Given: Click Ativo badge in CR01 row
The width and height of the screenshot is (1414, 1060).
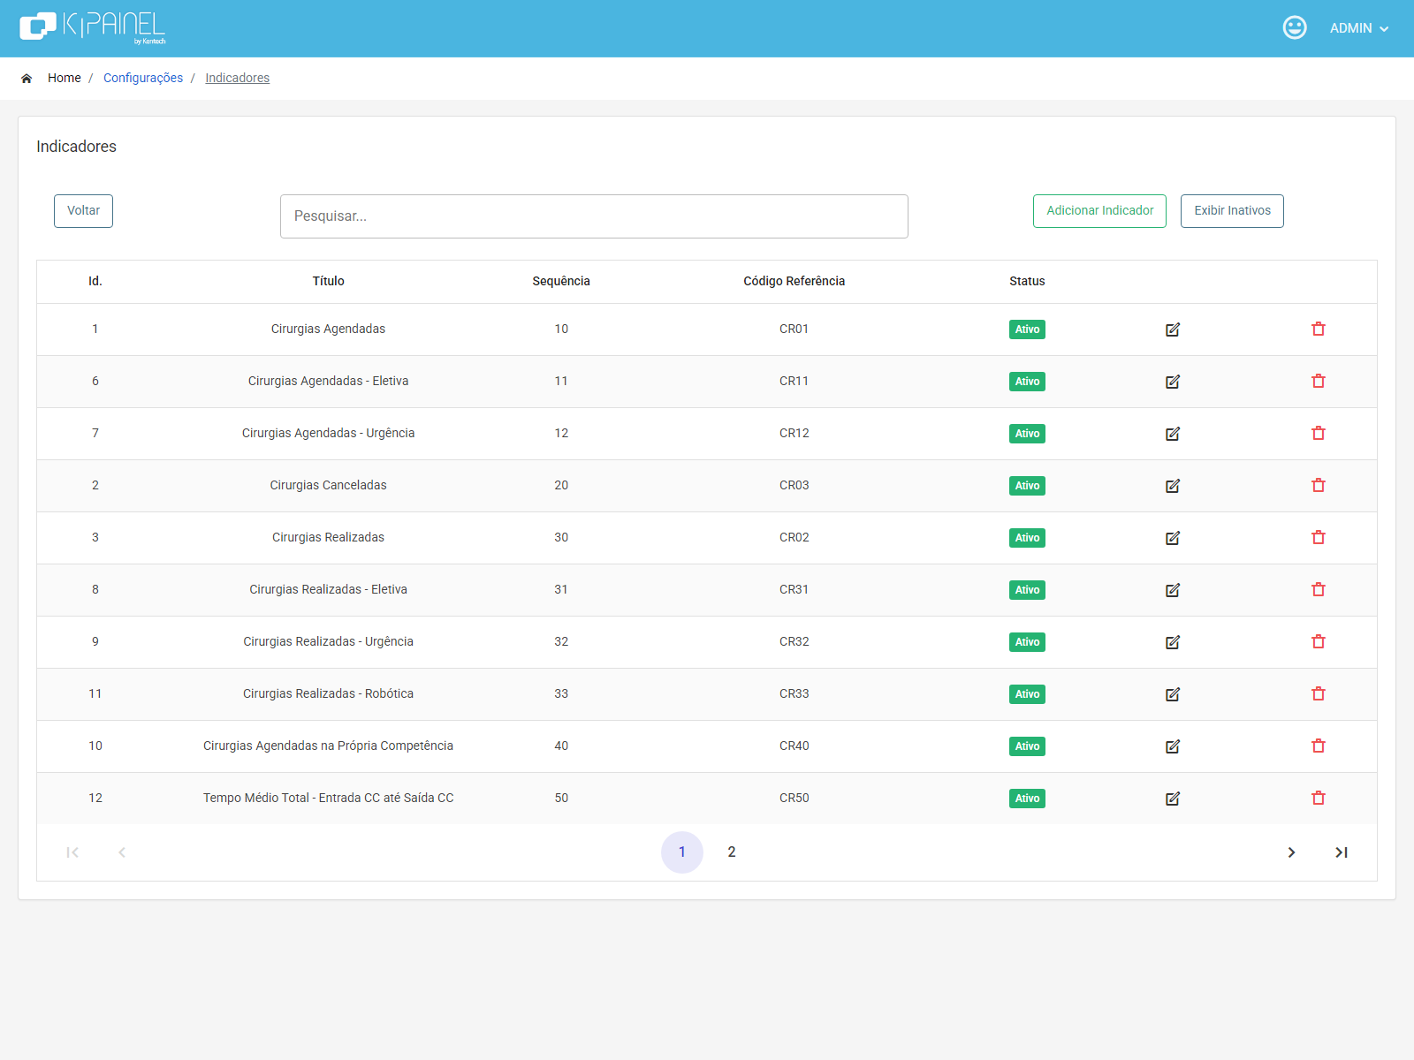Looking at the screenshot, I should click(x=1027, y=329).
